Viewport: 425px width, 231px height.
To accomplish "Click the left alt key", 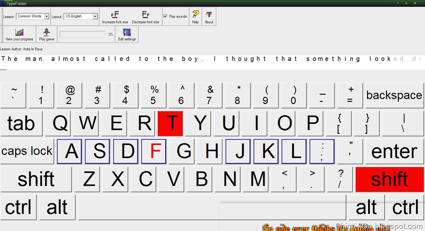I will click(x=57, y=207).
